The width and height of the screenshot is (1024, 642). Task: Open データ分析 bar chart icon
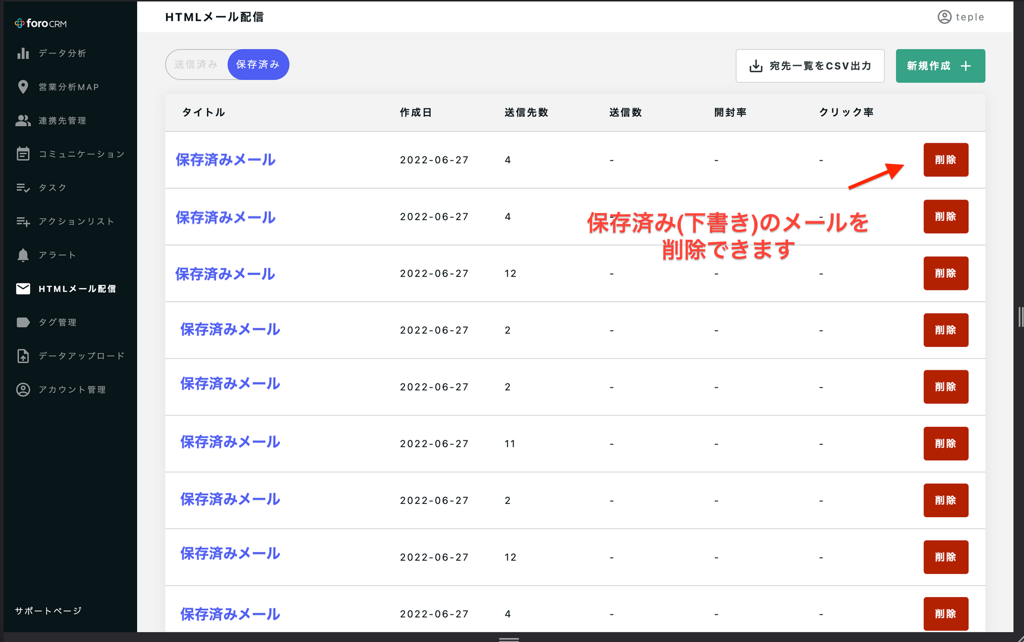point(23,53)
